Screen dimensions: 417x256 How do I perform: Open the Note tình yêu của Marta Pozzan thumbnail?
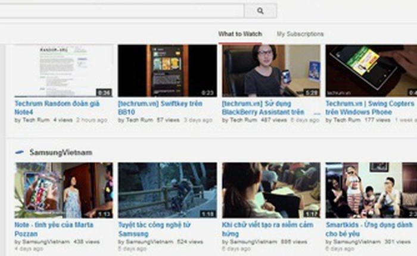(x=64, y=191)
